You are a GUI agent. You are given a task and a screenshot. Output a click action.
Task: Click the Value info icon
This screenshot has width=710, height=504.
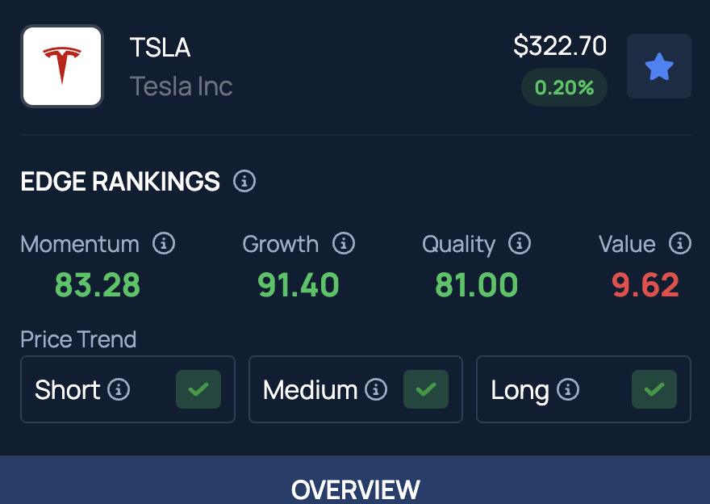click(680, 243)
